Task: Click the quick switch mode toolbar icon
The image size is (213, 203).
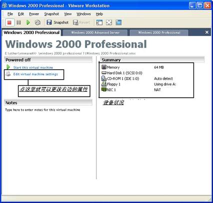Action: [x=118, y=23]
